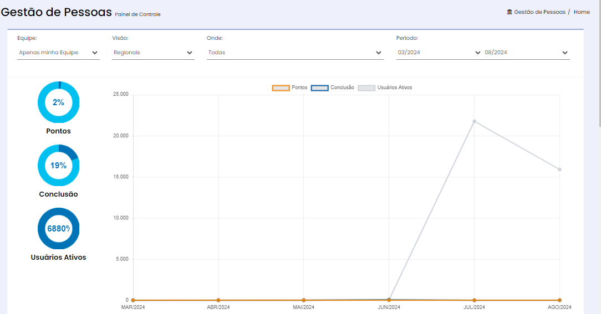Click the Usuários Ativos donut chart showing 6880%
Screen dimensions: 601x314
tap(58, 229)
